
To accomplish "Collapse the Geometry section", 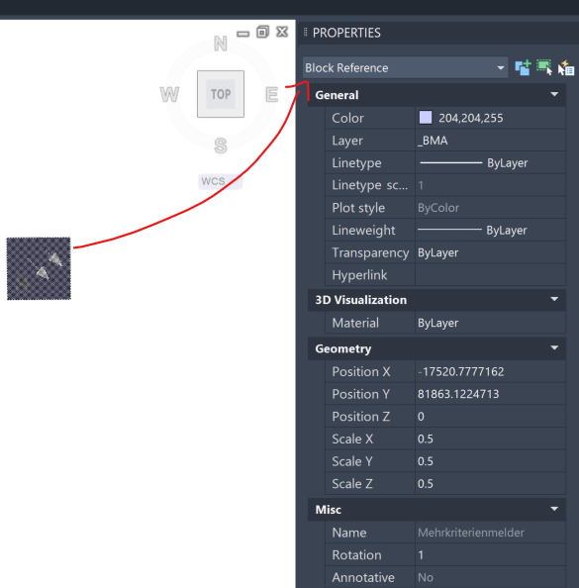I will point(554,348).
